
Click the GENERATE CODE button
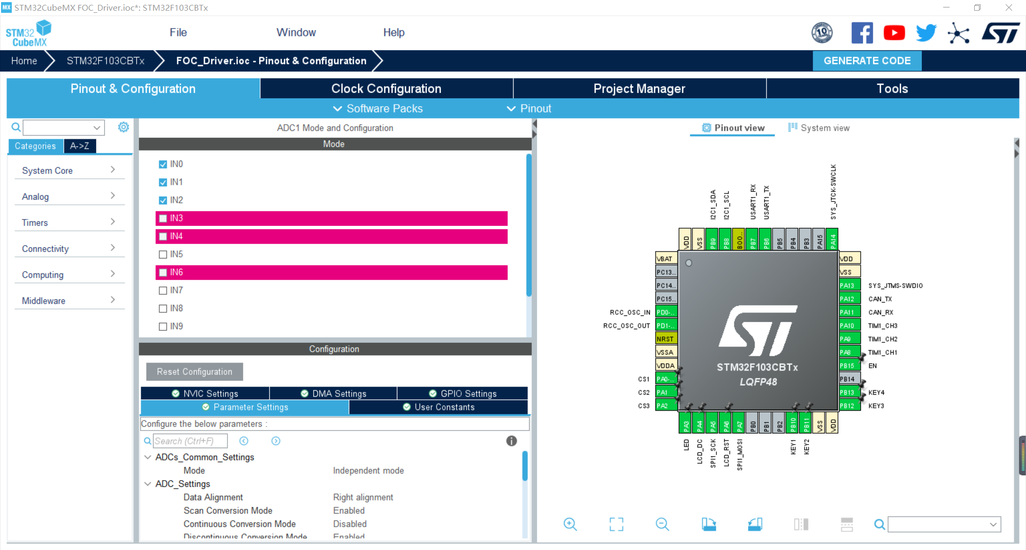[x=867, y=61]
